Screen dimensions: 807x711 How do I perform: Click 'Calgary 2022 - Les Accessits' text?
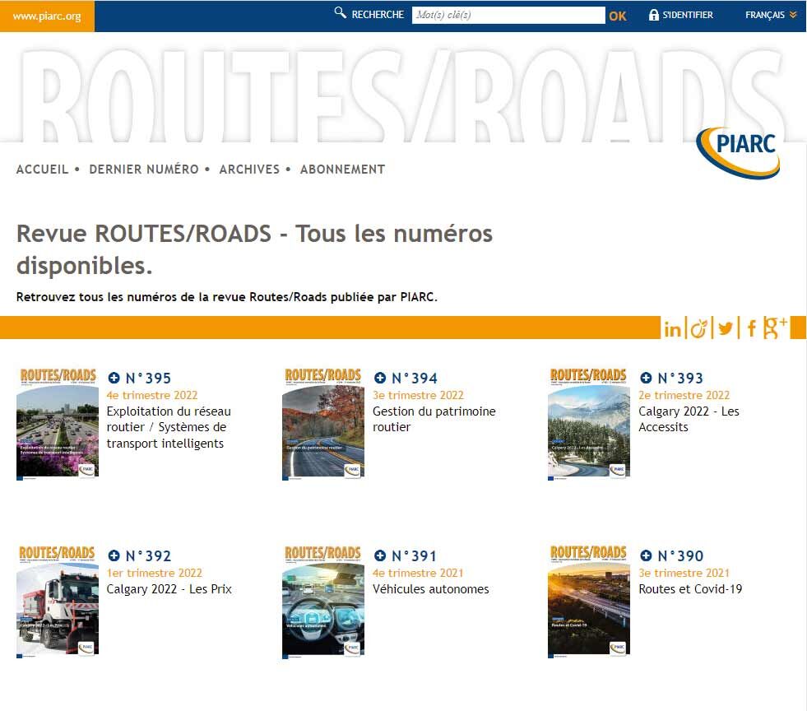pyautogui.click(x=689, y=419)
